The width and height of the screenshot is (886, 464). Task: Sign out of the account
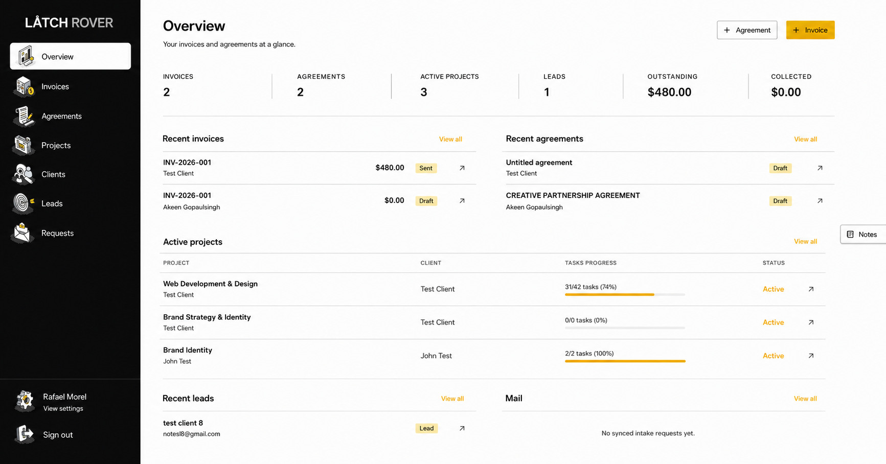click(x=58, y=435)
